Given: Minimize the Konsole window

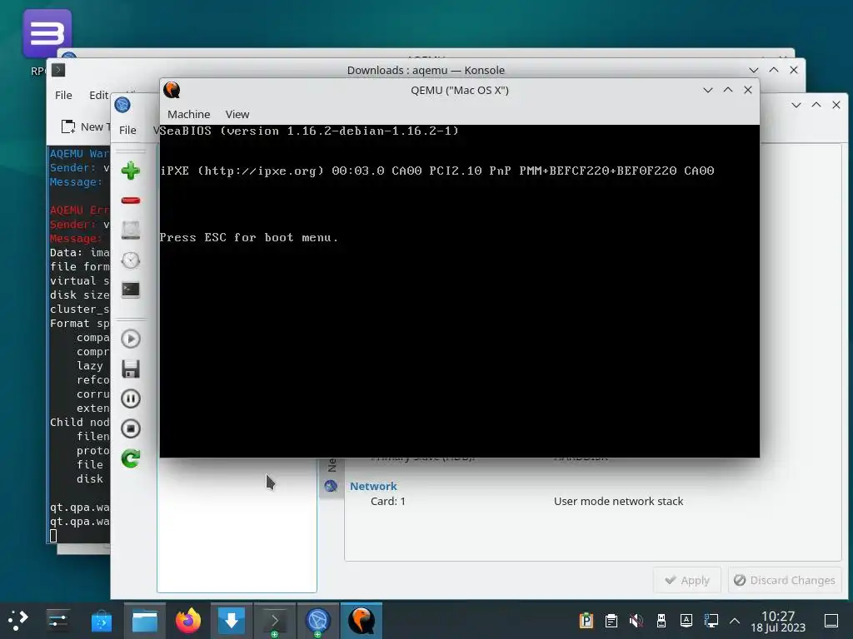Looking at the screenshot, I should coord(753,70).
